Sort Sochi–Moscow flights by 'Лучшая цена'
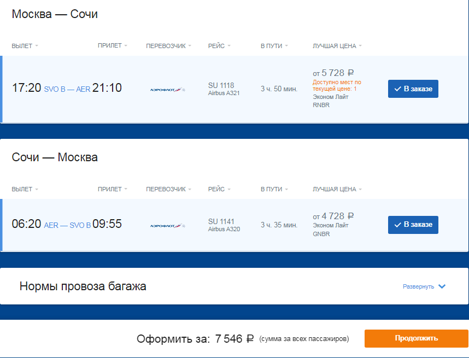469x358 pixels. [x=337, y=189]
